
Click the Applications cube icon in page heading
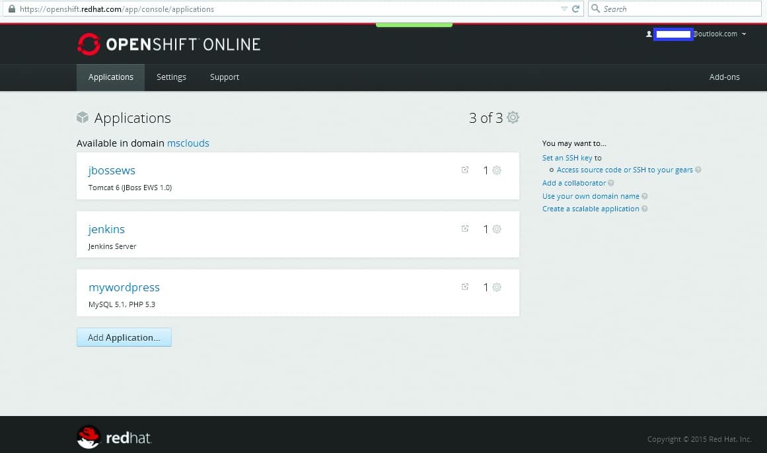point(83,117)
